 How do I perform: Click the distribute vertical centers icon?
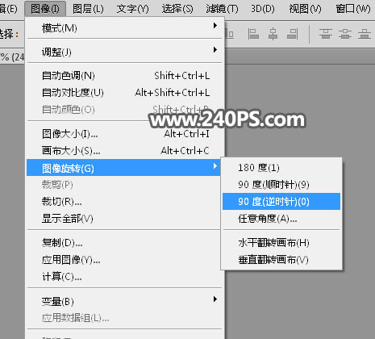345,34
